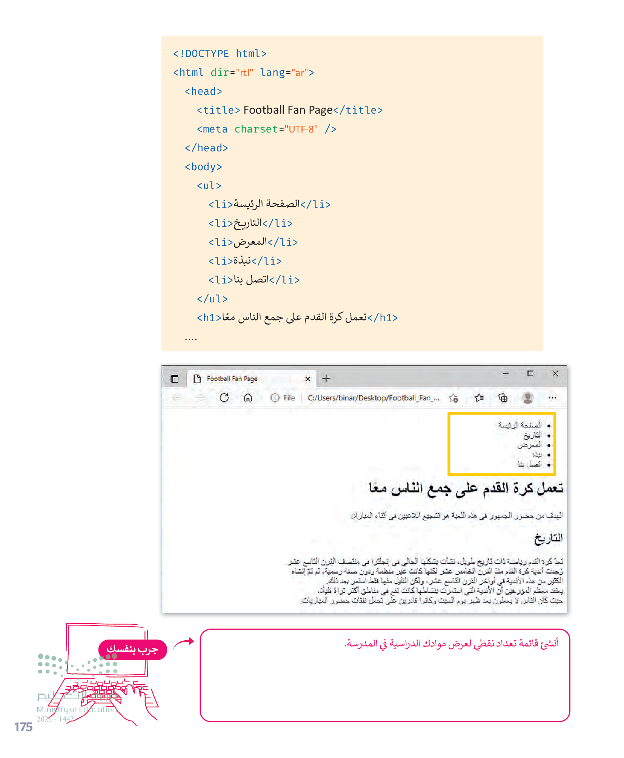Image resolution: width=624 pixels, height=758 pixels.
Task: Add this page to favorites
Action: [453, 398]
